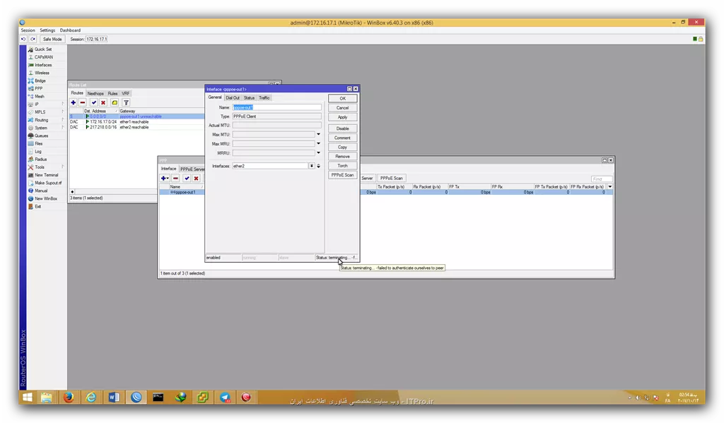Click the yellow comment icon in Route List
Image resolution: width=724 pixels, height=423 pixels.
click(x=115, y=102)
